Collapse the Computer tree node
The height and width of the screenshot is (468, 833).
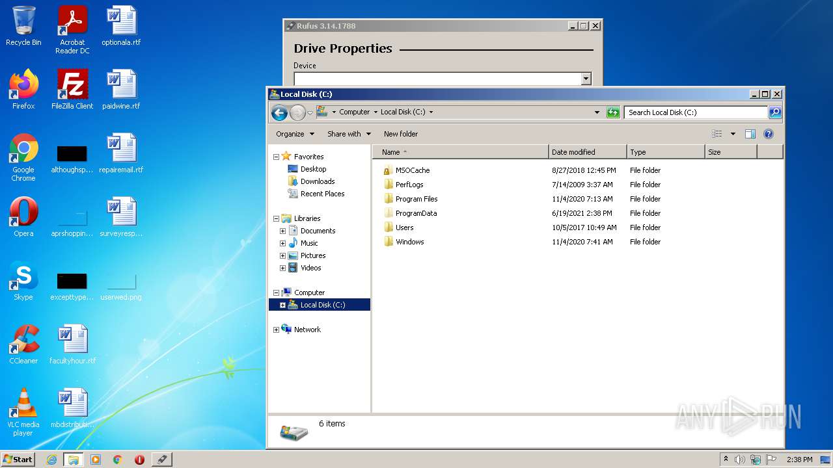pos(276,292)
